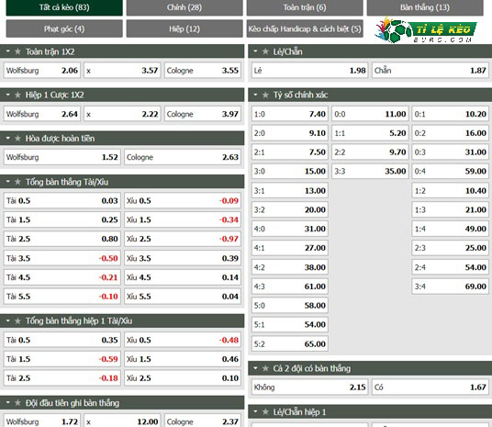Star the Tổng bàn thắng Tài/Xỉu section
492x427 pixels.
point(17,182)
